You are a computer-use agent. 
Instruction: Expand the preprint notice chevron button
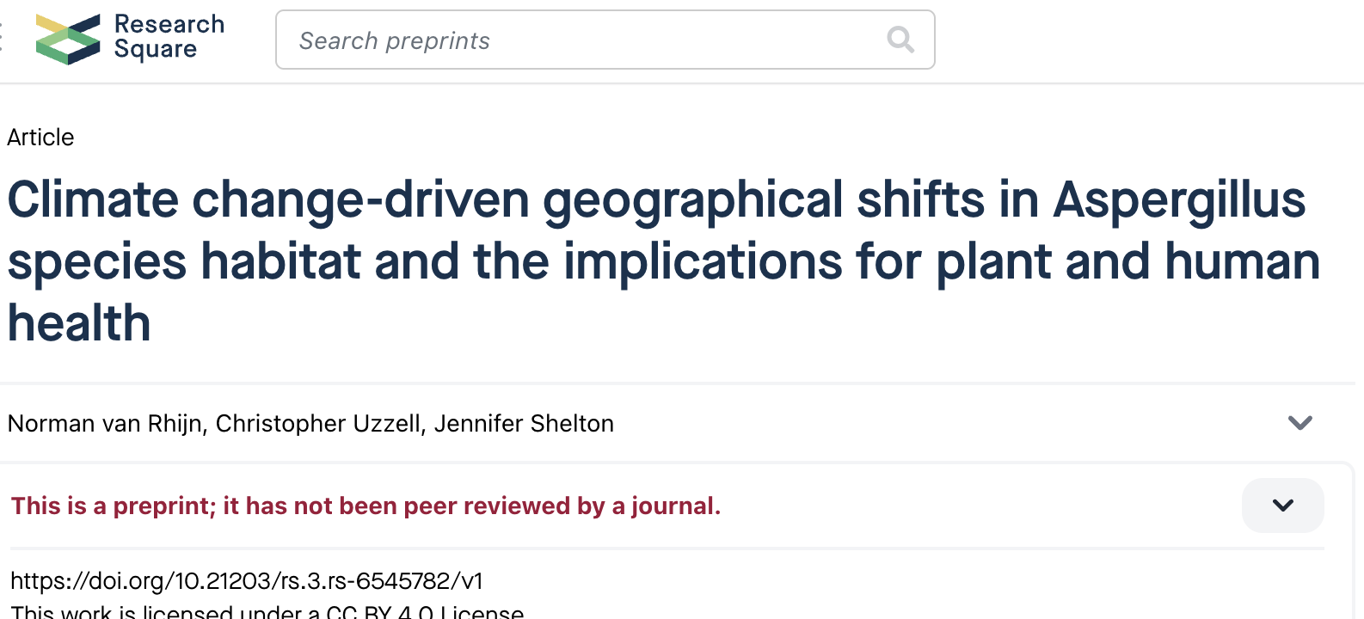point(1283,506)
